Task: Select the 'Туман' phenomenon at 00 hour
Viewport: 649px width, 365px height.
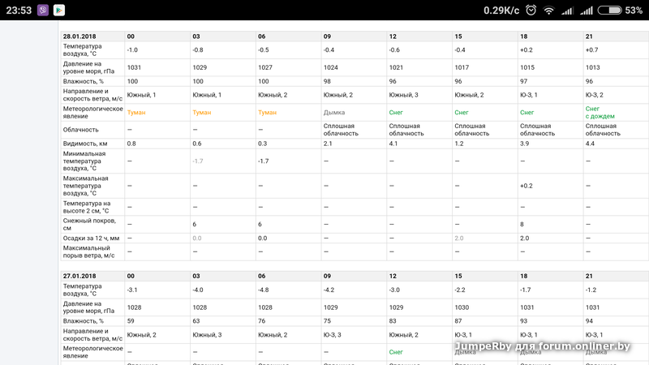Action: (136, 113)
